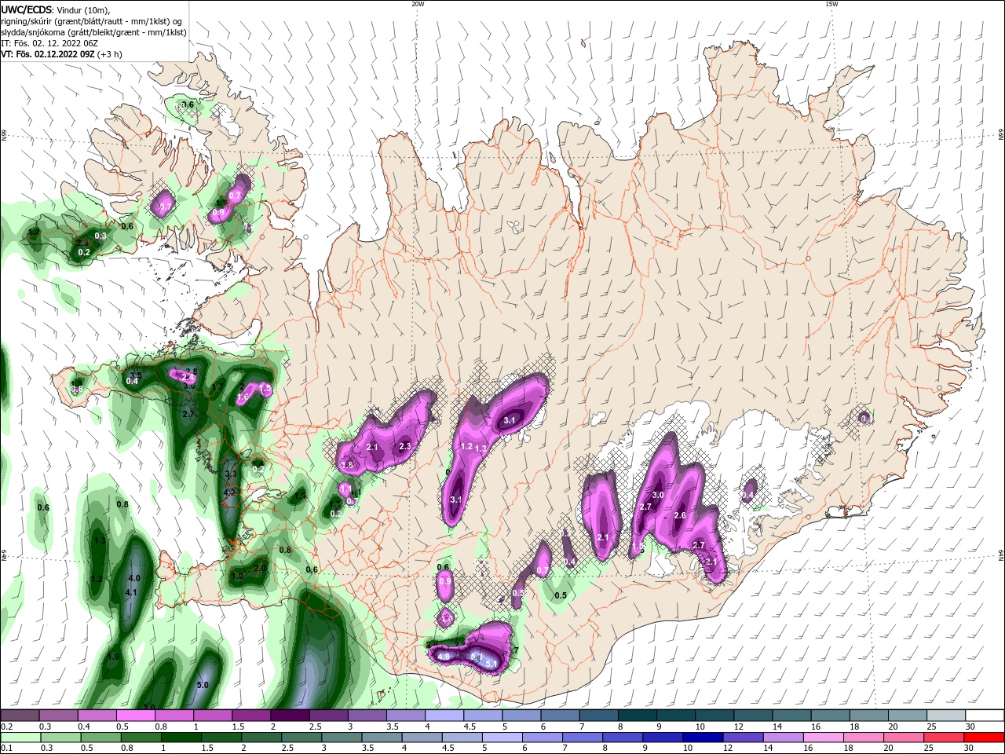Pick the white 30 swatch in upper legend row
1005x754 pixels.
[x=985, y=716]
